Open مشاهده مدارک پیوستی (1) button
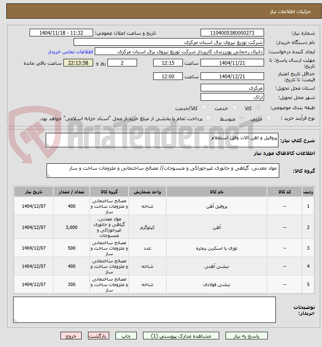This screenshot has width=322, height=347. pos(181,336)
